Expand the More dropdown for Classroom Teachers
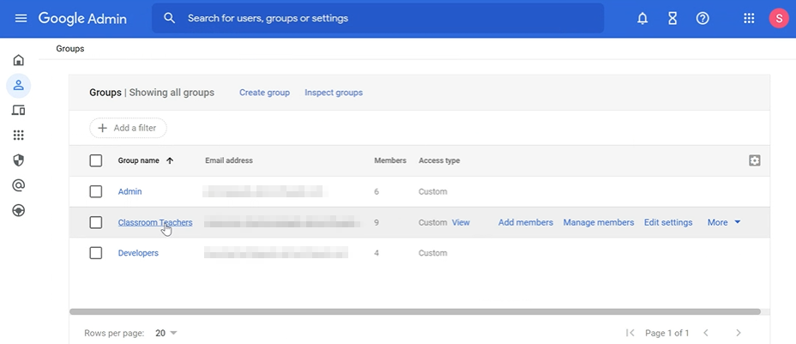The width and height of the screenshot is (796, 344). coord(724,222)
